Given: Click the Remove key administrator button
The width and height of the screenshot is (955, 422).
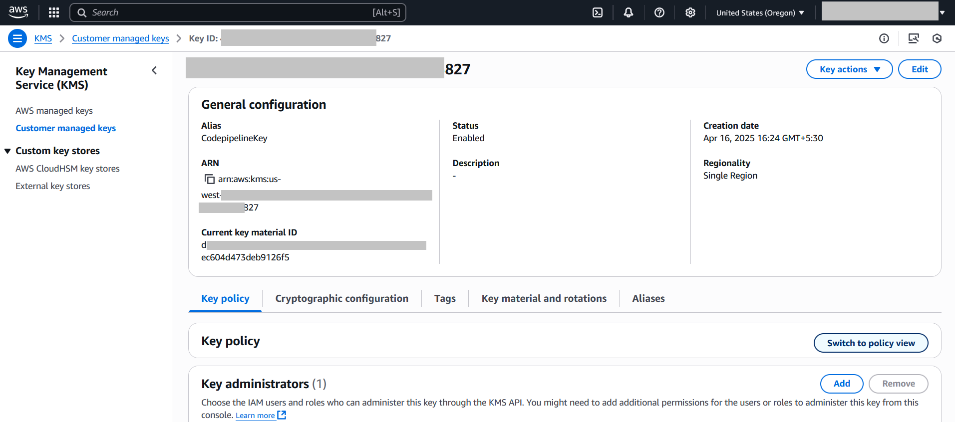Looking at the screenshot, I should pyautogui.click(x=898, y=384).
